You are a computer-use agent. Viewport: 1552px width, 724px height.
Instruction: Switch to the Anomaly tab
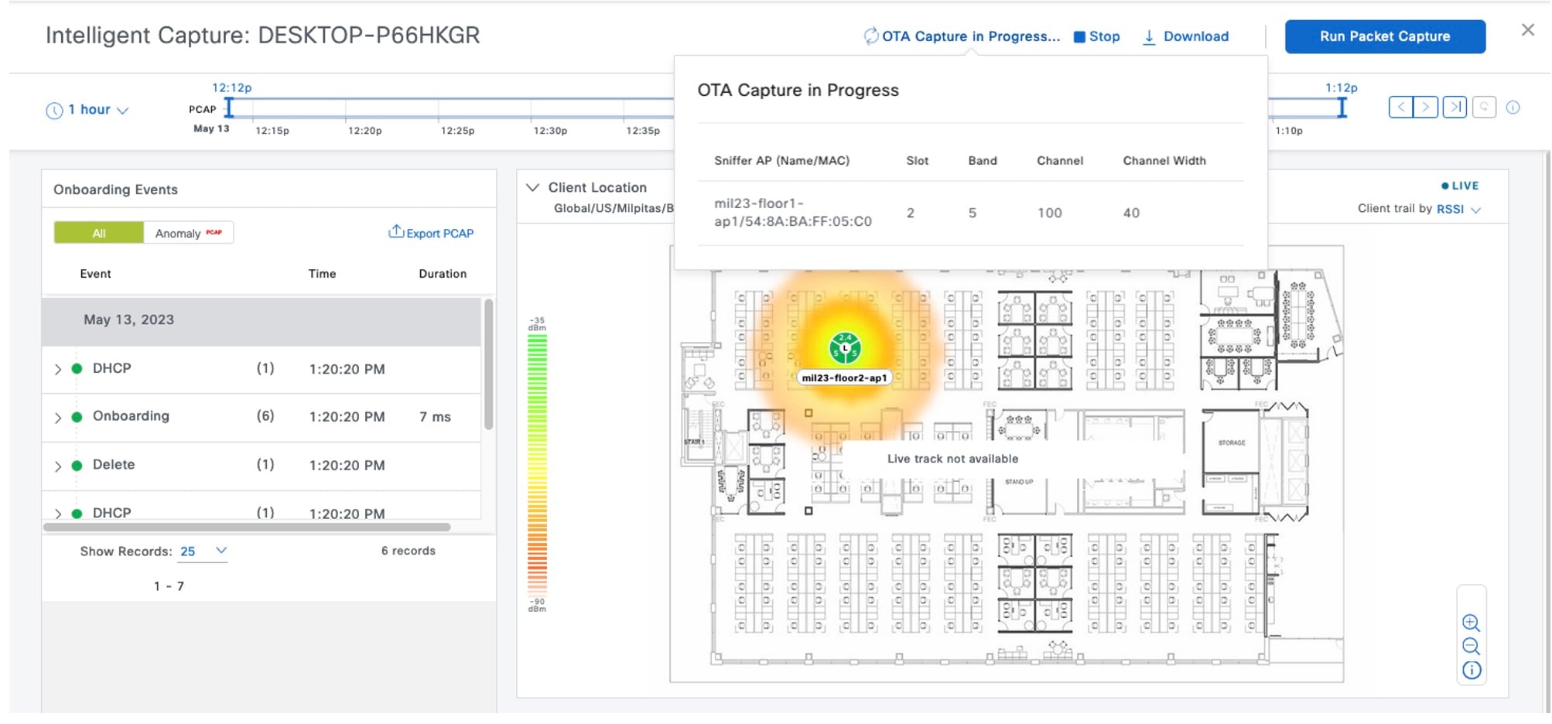[189, 233]
